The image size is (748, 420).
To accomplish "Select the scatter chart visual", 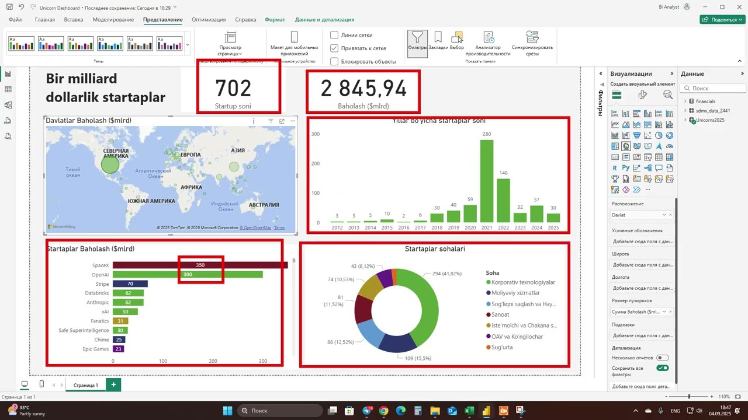I will coord(648,135).
